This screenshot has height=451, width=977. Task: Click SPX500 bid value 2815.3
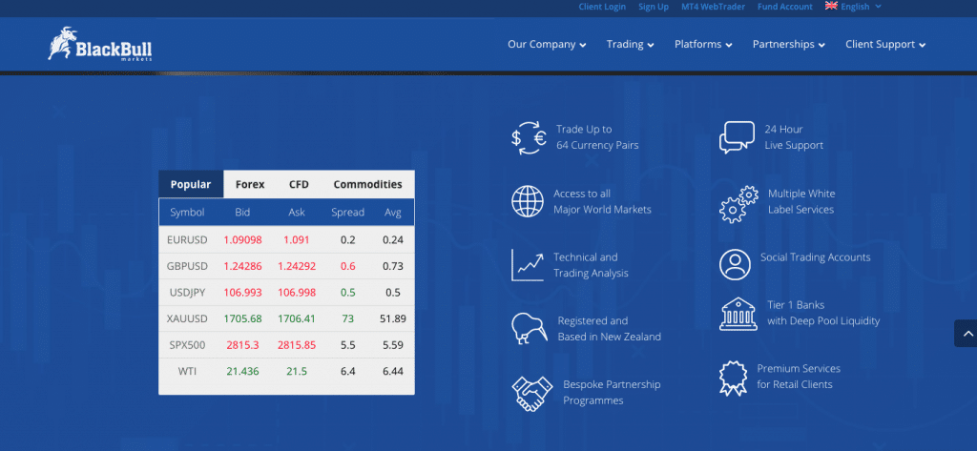242,344
